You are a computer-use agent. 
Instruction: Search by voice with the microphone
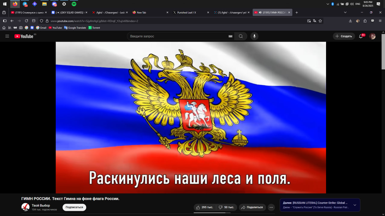pos(254,36)
